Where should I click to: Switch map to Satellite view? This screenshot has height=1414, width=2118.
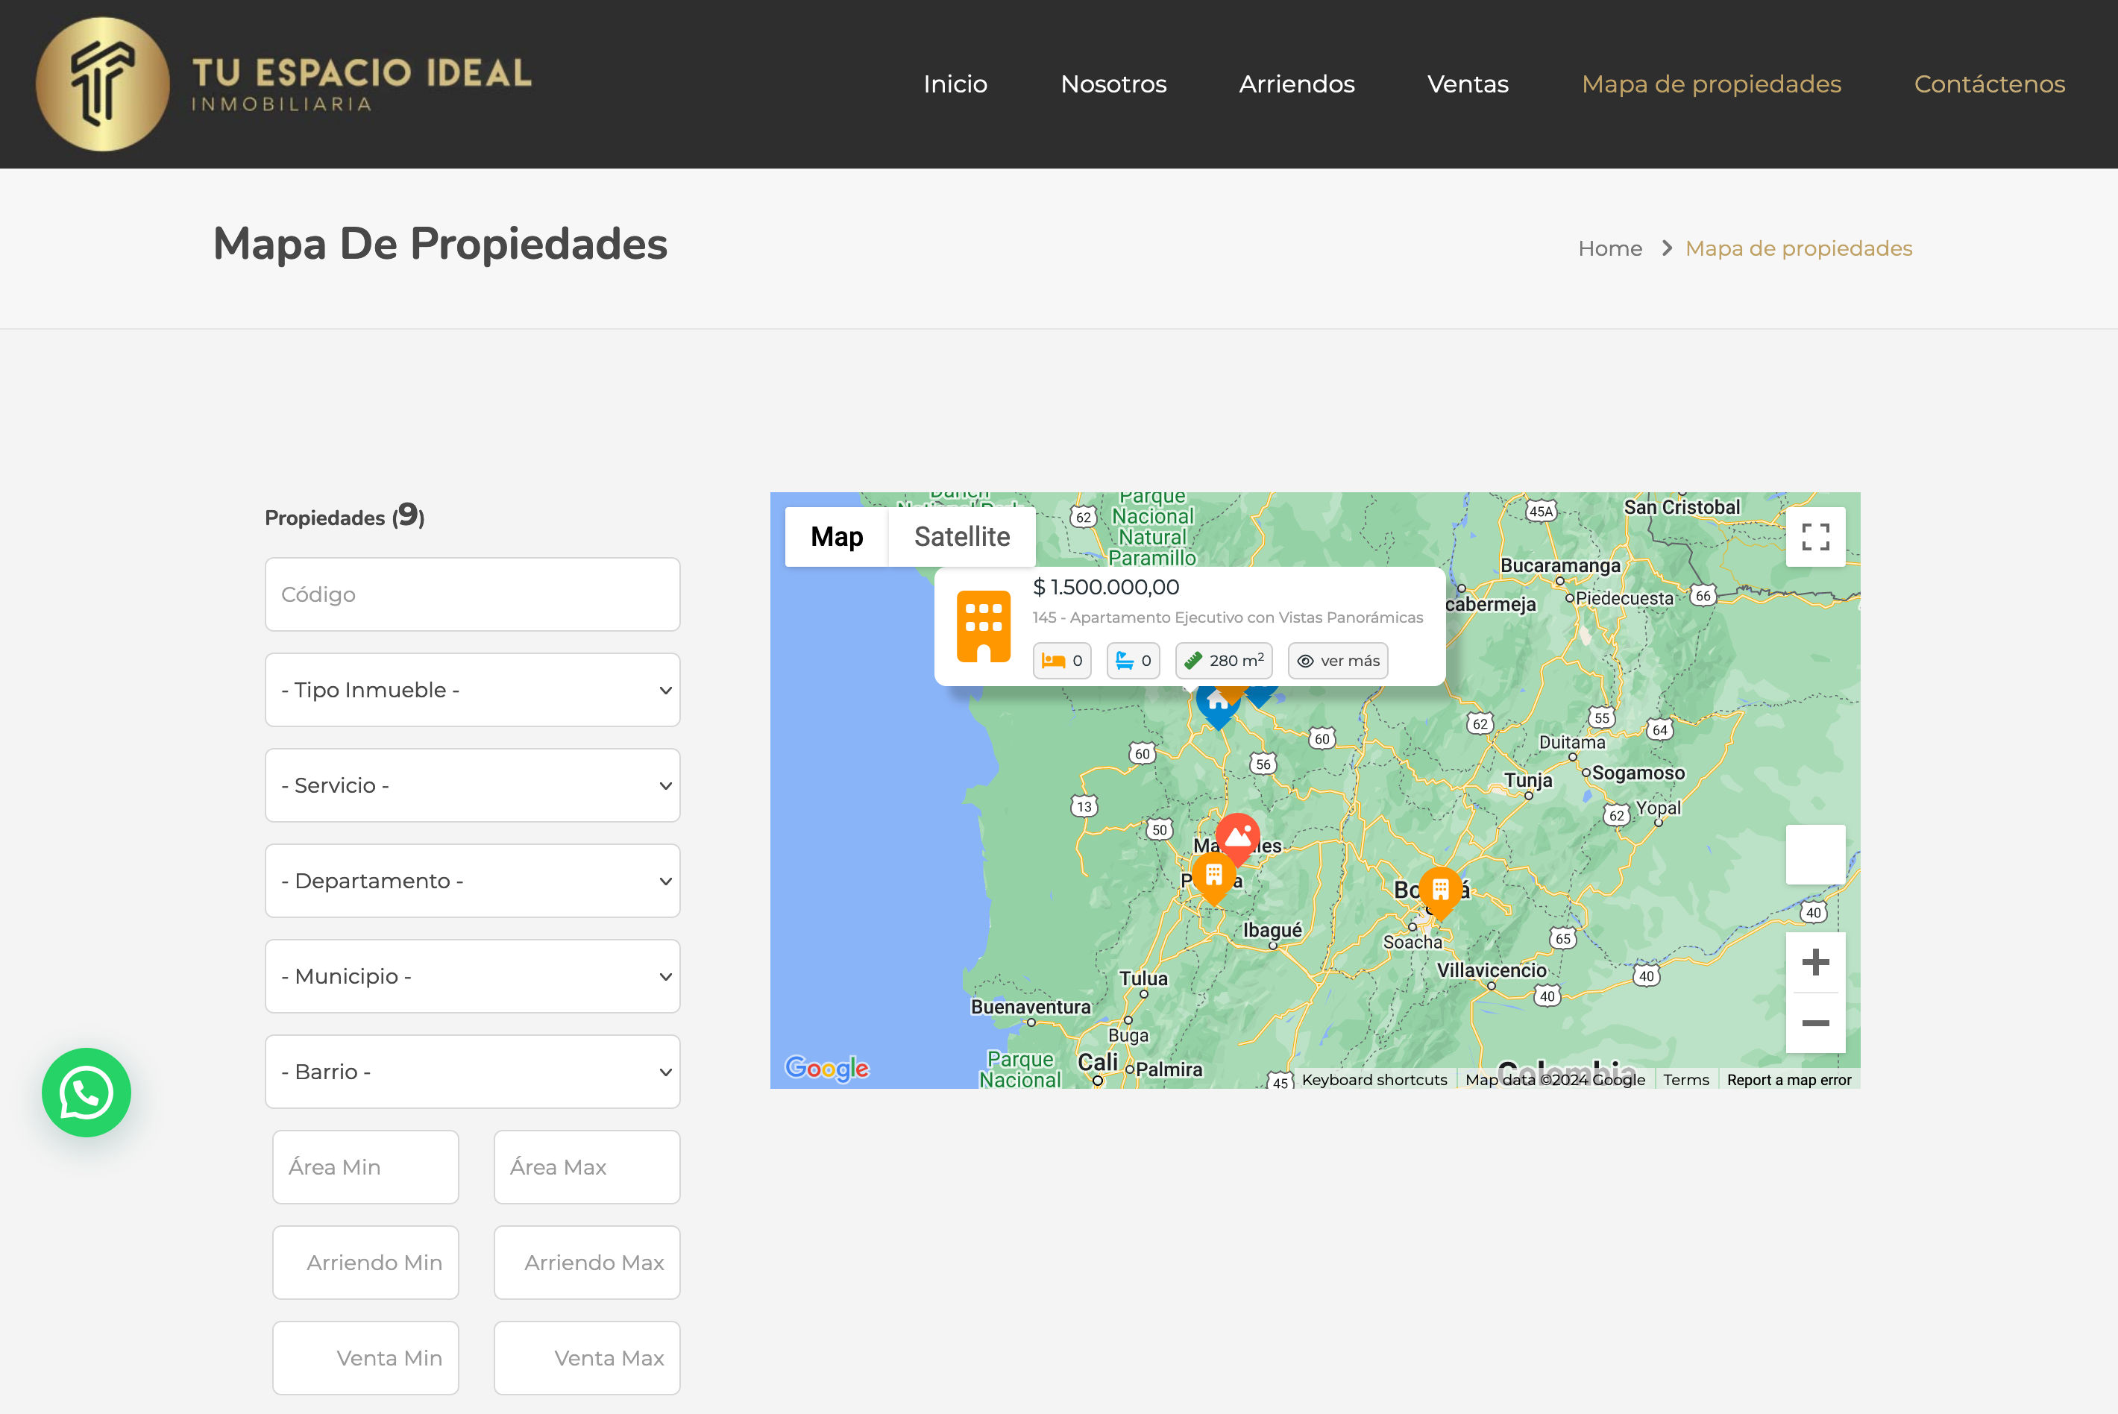961,536
